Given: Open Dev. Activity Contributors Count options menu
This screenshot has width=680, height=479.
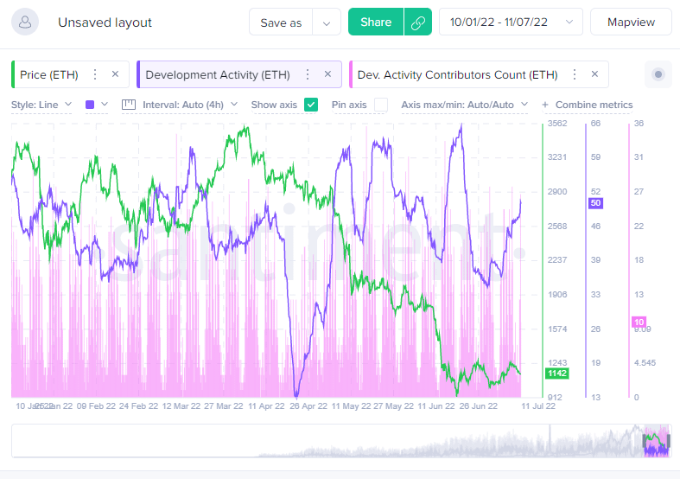Looking at the screenshot, I should click(575, 74).
